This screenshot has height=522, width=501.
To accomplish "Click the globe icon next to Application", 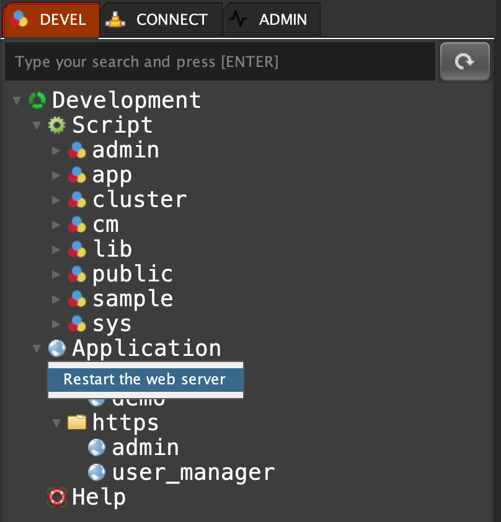I will point(56,348).
